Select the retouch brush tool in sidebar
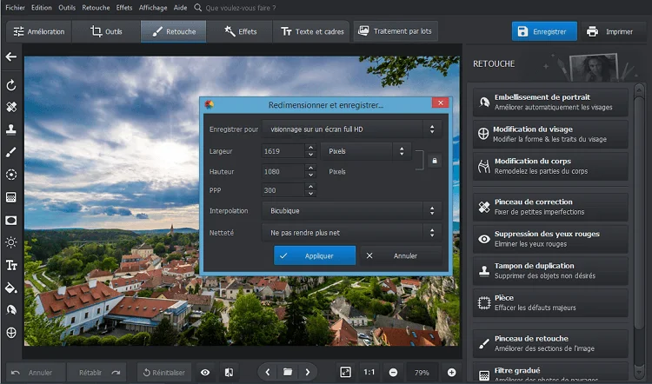652x384 pixels. (x=11, y=152)
